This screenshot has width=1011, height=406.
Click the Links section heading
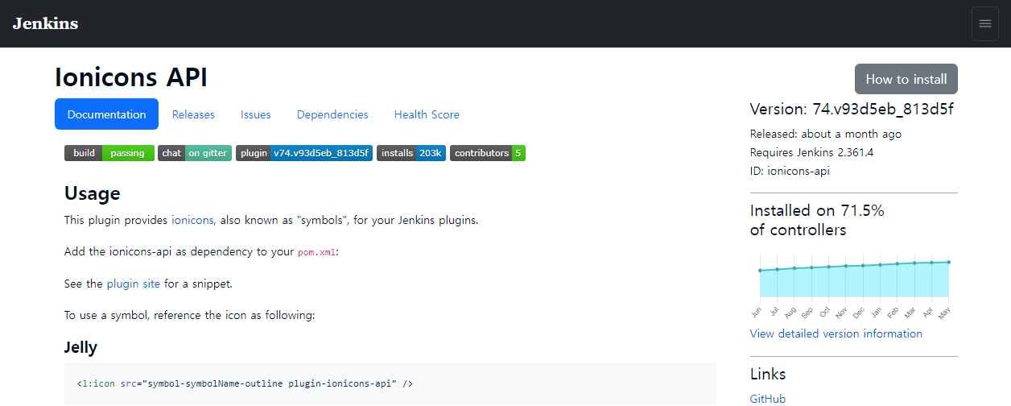pos(768,374)
